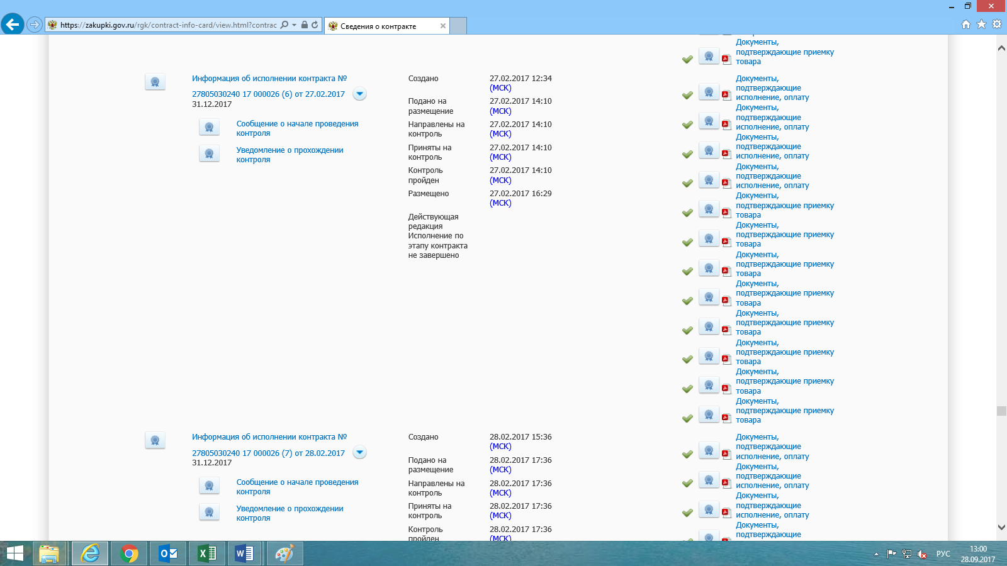Viewport: 1007px width, 566px height.
Task: Click signature icon for 'Сообщение о начале проведения контроля' under record (6)
Action: [209, 128]
